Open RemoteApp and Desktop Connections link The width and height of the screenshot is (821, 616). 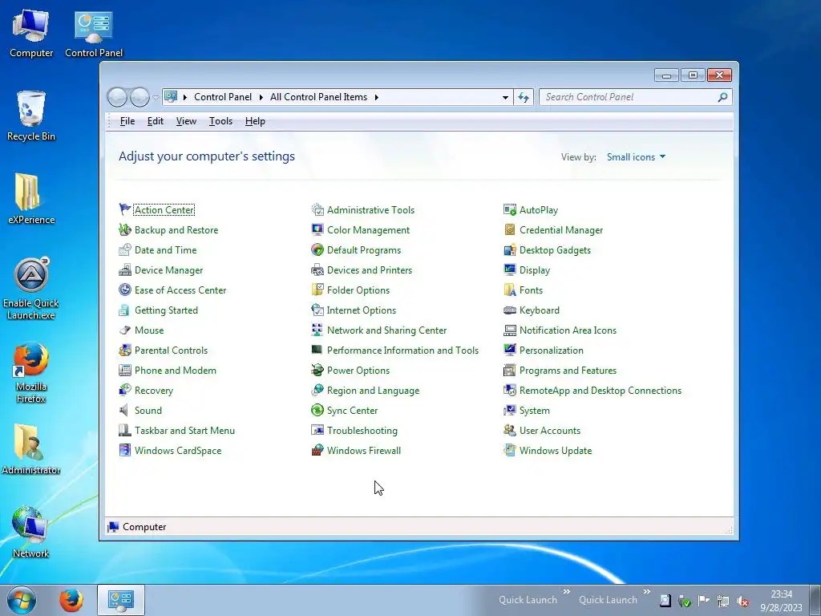tap(600, 391)
